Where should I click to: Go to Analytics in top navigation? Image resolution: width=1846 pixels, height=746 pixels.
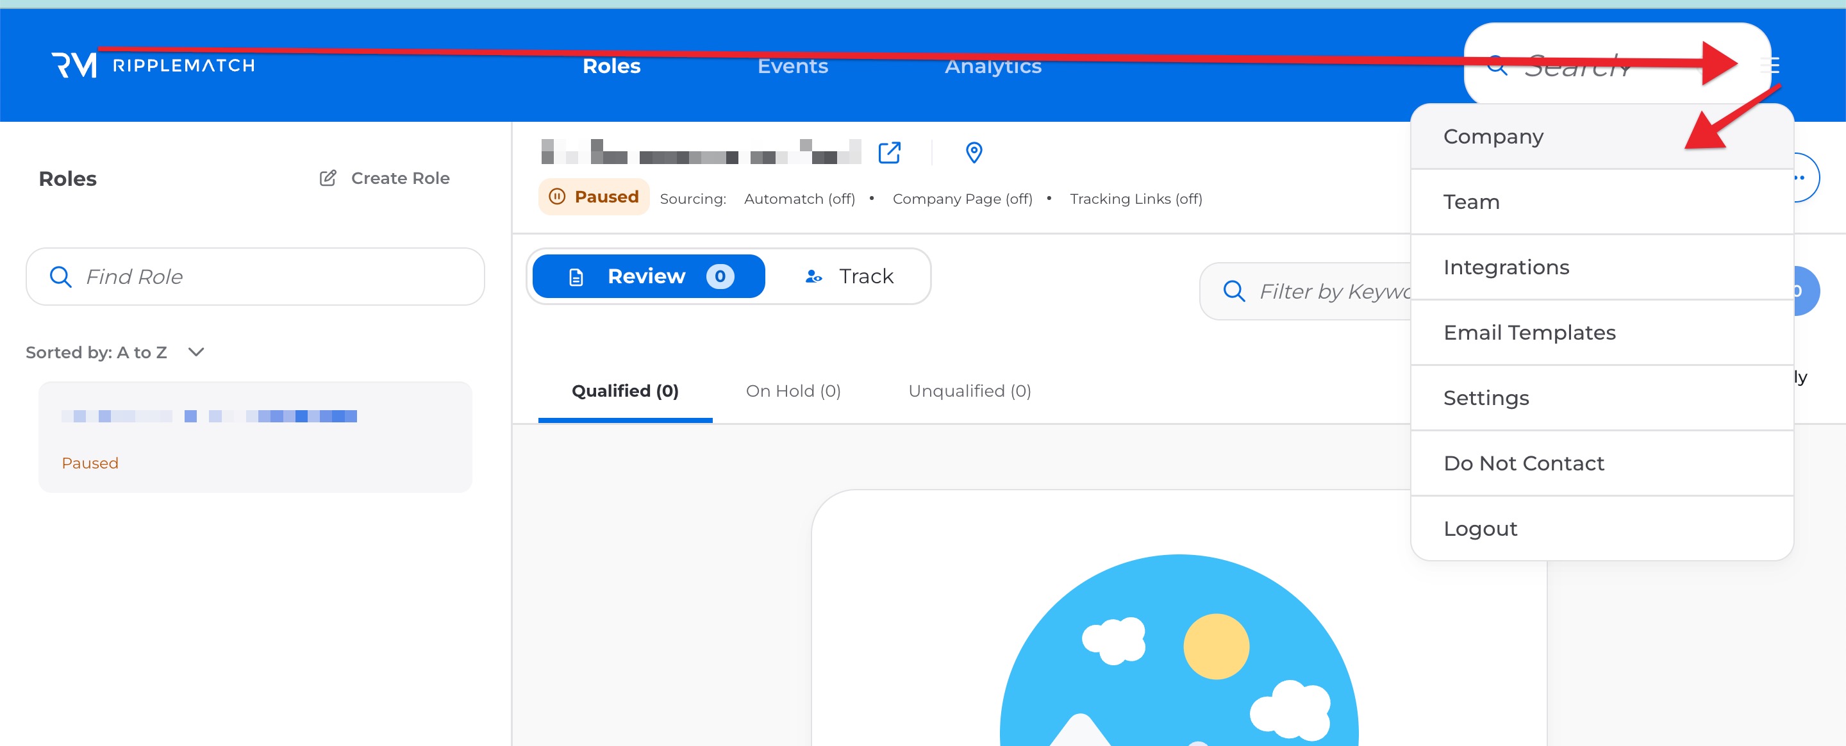(992, 66)
